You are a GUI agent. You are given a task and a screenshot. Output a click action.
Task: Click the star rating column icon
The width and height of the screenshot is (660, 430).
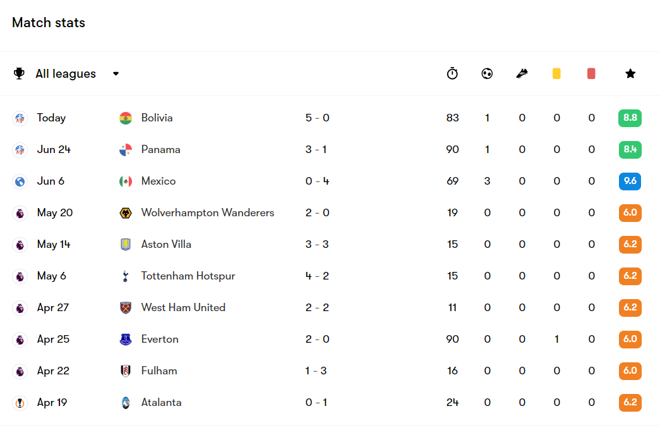point(630,73)
